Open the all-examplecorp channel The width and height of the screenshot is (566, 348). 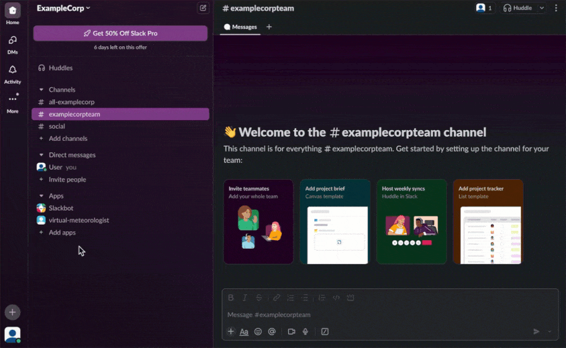tap(120, 102)
